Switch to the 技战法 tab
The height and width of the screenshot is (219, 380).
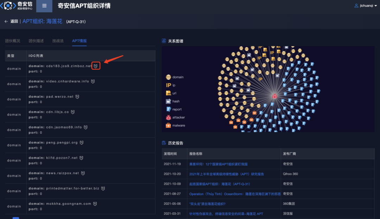click(x=58, y=41)
